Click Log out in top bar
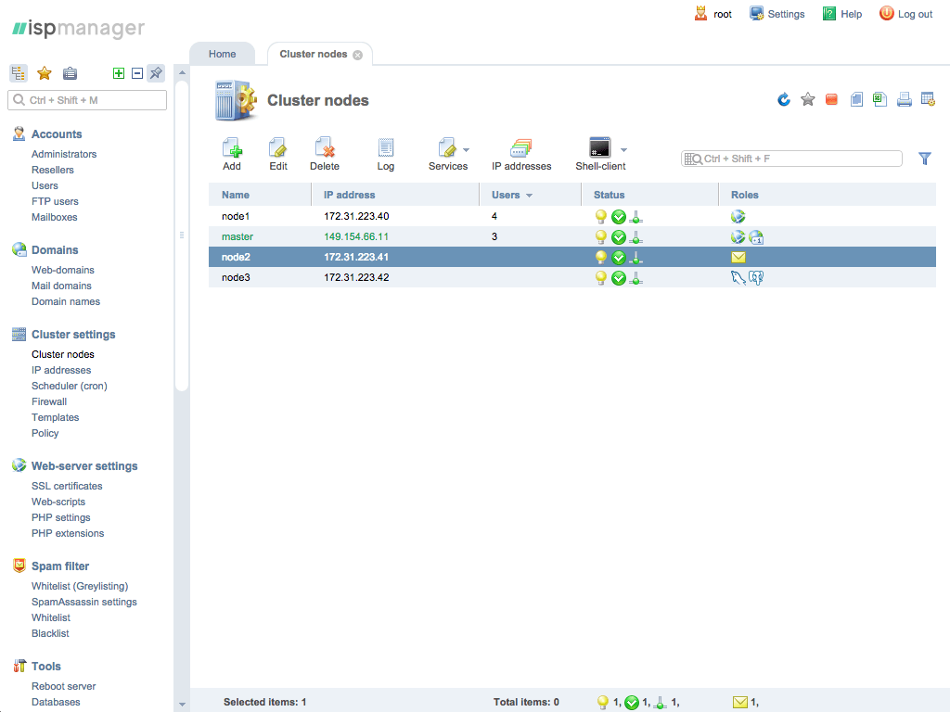Screen dimensions: 950x712 coord(905,14)
